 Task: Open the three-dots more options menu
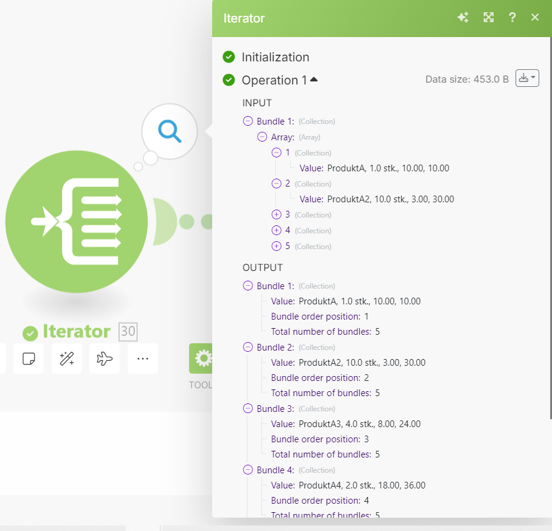[x=143, y=358]
